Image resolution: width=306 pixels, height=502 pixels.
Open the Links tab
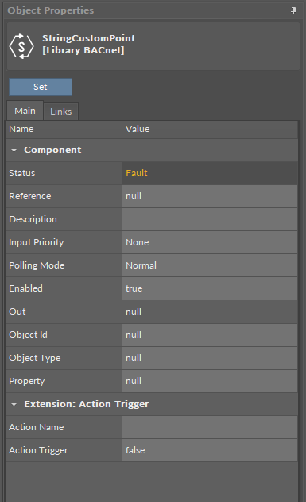[60, 112]
